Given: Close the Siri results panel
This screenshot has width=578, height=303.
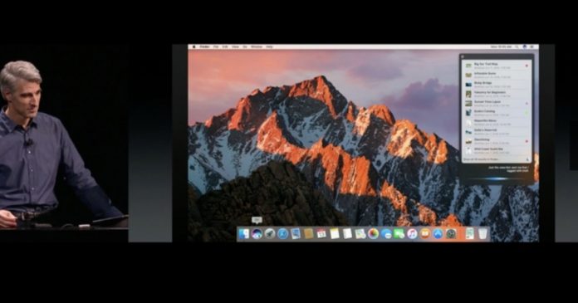Looking at the screenshot, I should [x=463, y=56].
